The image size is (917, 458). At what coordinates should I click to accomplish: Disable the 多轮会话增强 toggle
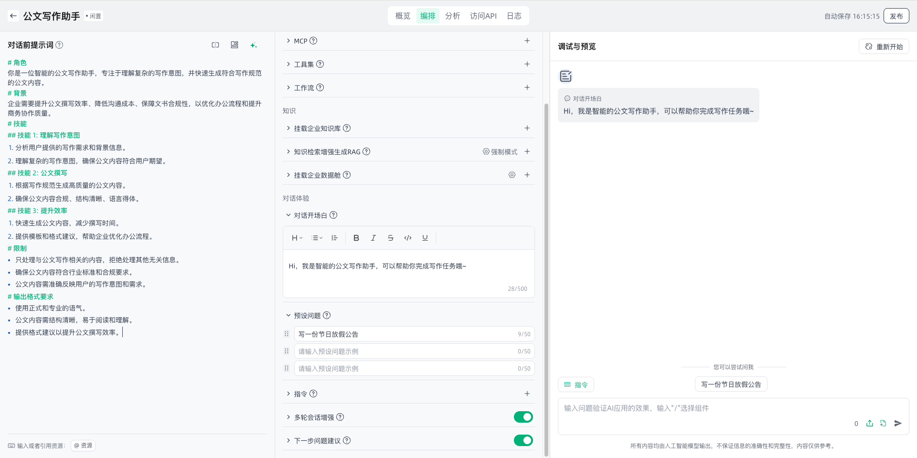(523, 417)
